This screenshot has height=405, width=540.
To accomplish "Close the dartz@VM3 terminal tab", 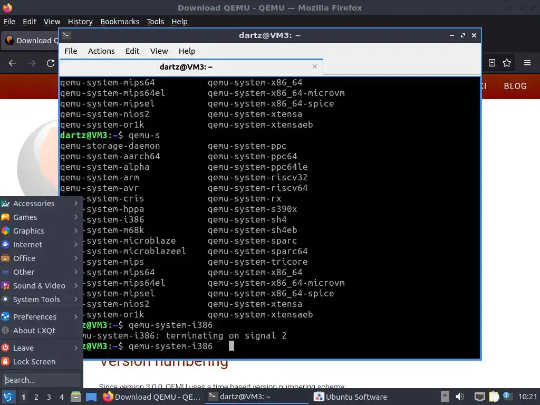I will point(314,66).
